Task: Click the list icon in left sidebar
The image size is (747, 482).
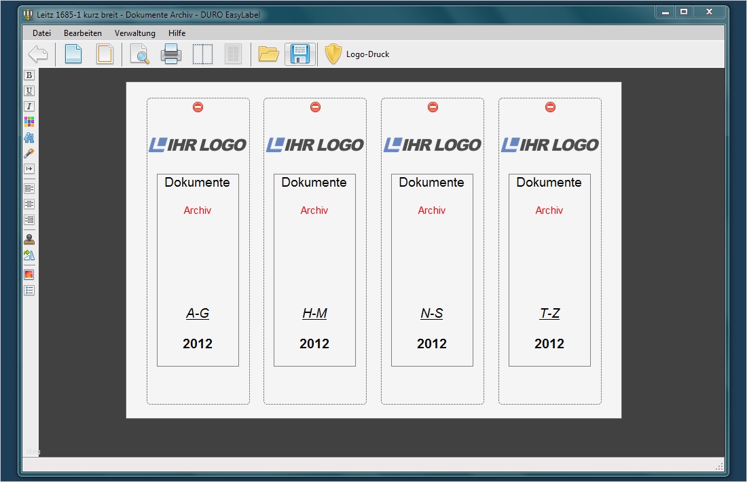Action: coord(29,291)
